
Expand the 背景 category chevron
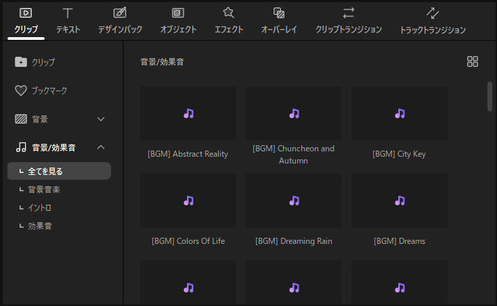(x=101, y=119)
